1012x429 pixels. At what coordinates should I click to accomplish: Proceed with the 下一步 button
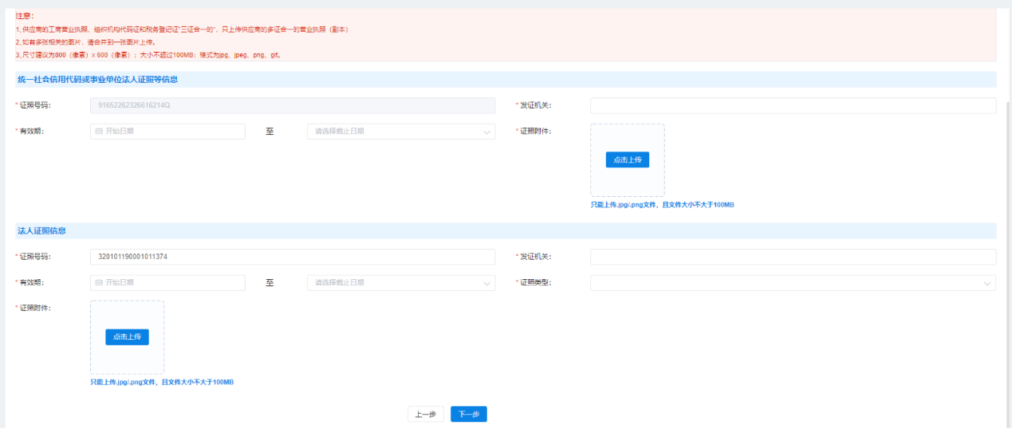[x=468, y=415]
